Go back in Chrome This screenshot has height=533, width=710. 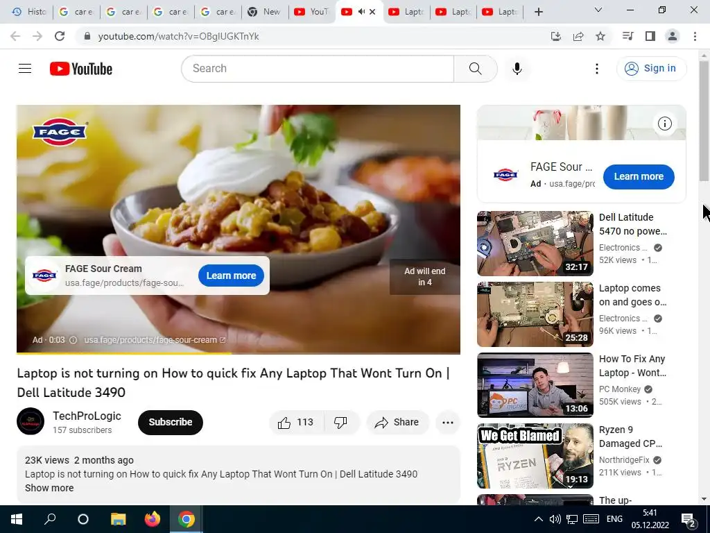click(x=15, y=36)
